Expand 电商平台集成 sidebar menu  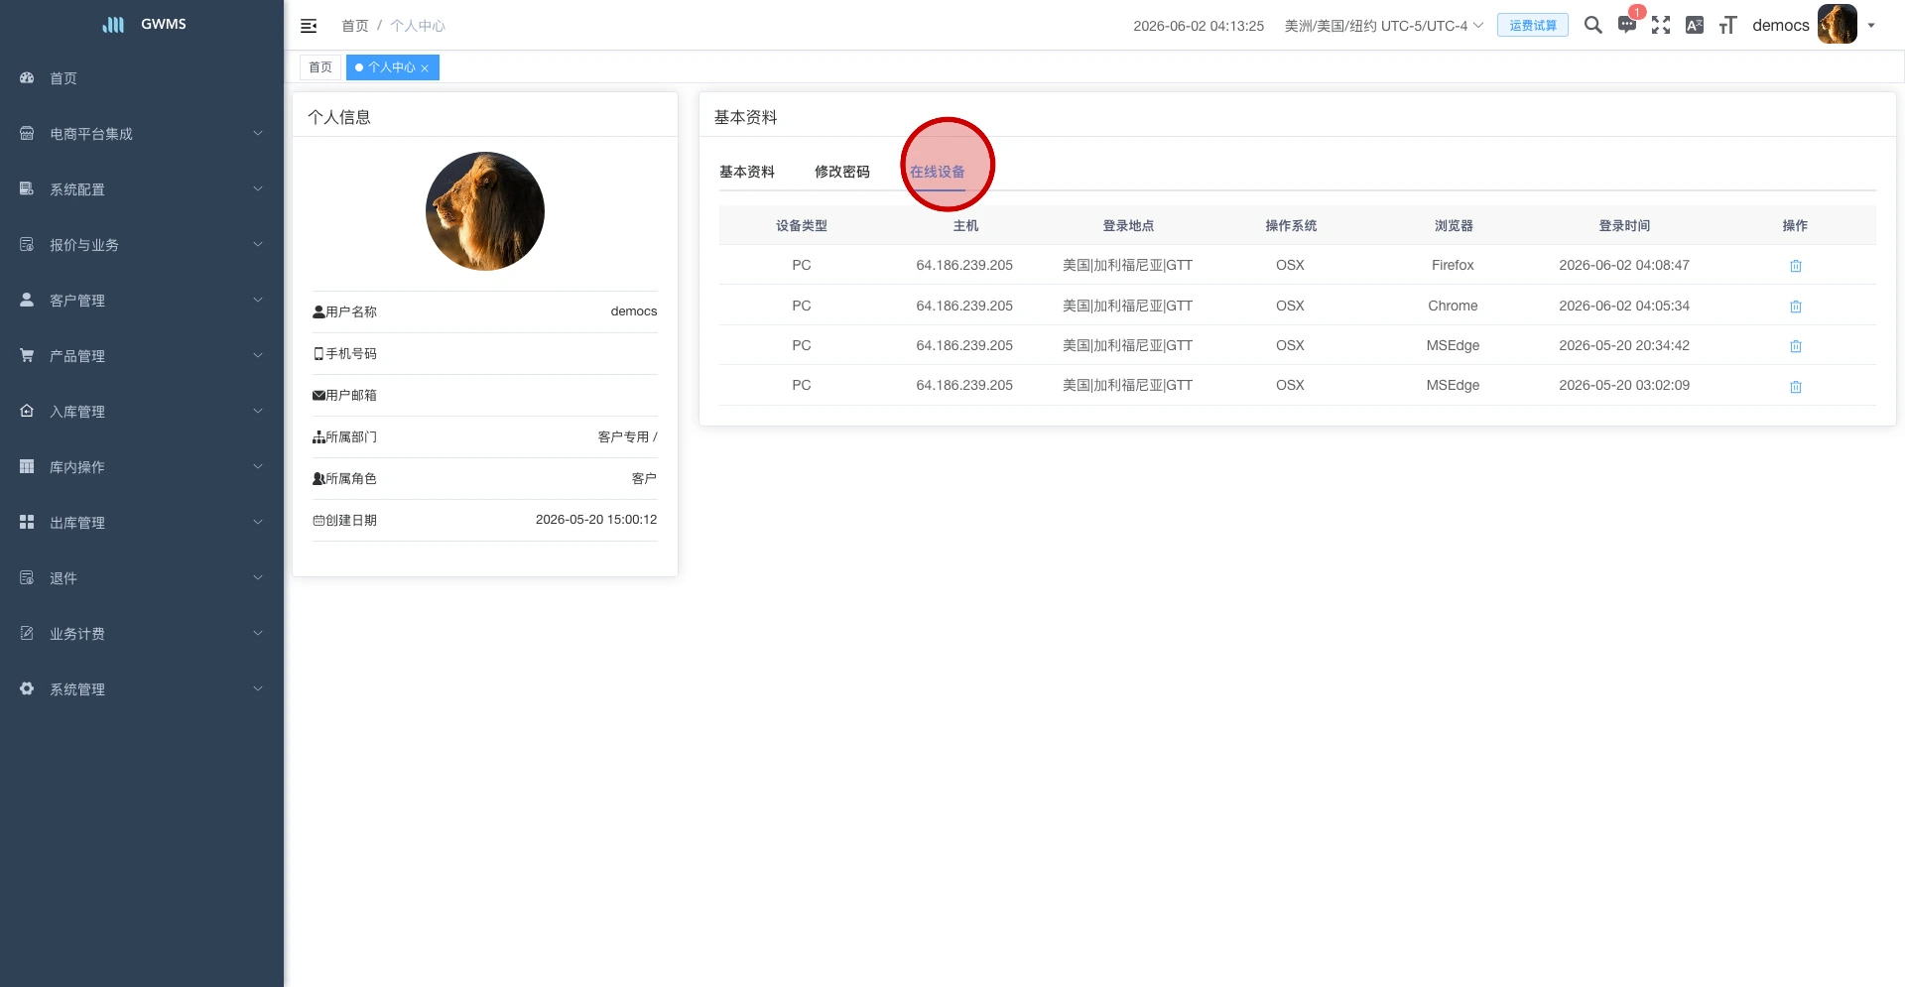[x=142, y=134]
